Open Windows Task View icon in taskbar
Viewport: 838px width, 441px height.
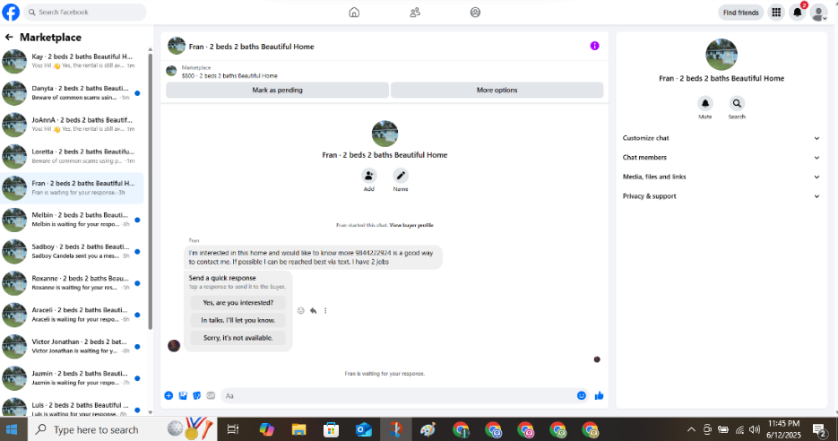point(233,429)
